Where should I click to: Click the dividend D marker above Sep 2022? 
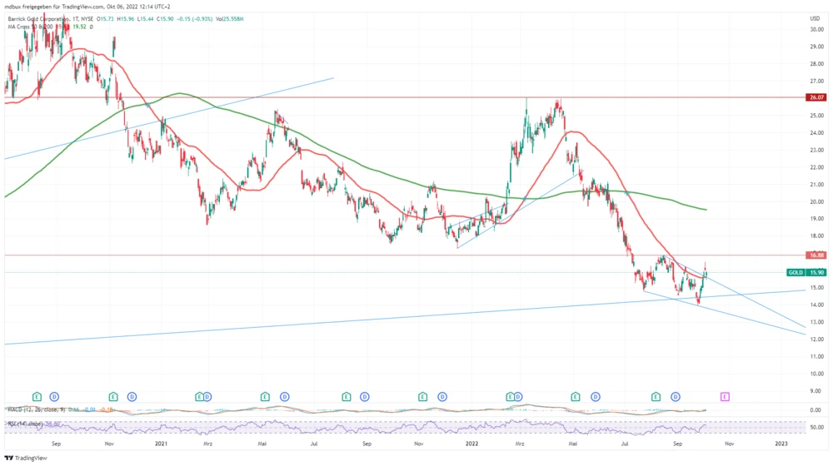(x=676, y=397)
